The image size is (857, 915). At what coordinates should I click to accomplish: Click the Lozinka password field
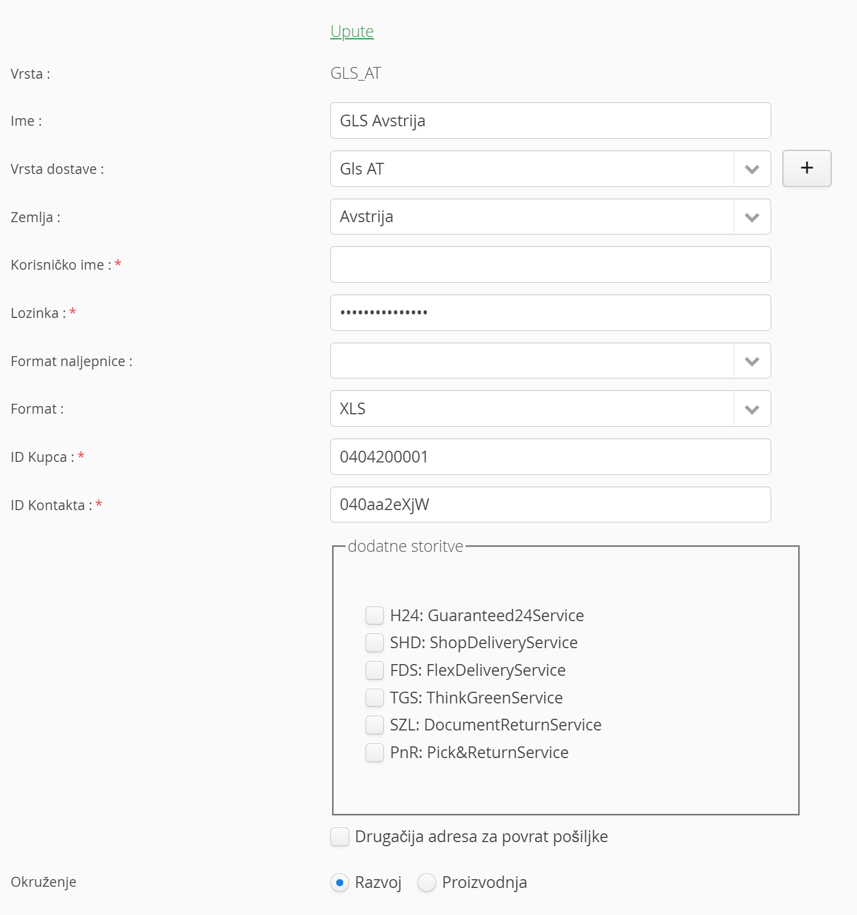point(550,313)
